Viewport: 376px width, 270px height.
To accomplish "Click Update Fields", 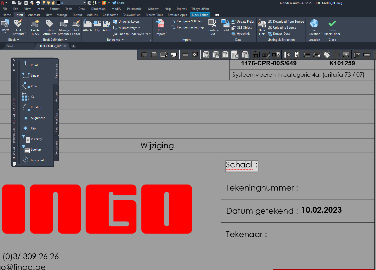I will [243, 22].
